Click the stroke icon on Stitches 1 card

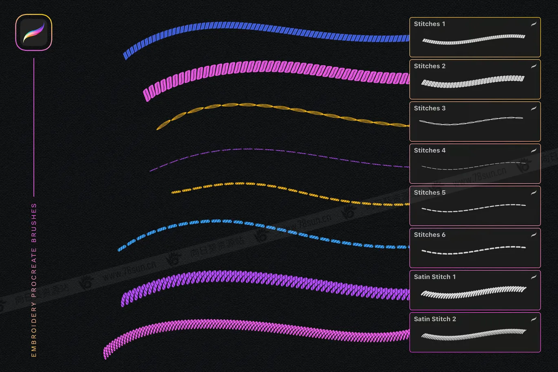point(533,24)
